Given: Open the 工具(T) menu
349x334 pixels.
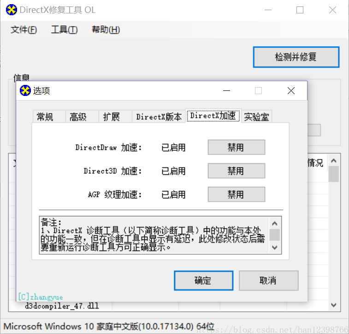Looking at the screenshot, I should click(64, 30).
